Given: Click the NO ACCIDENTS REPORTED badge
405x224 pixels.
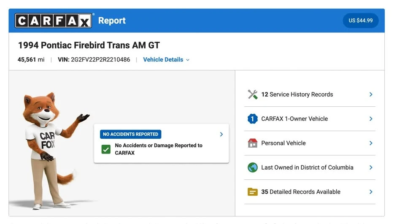Looking at the screenshot, I should click(x=130, y=134).
